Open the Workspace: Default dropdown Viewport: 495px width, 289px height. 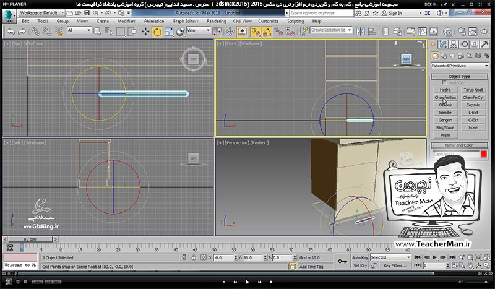coord(41,13)
